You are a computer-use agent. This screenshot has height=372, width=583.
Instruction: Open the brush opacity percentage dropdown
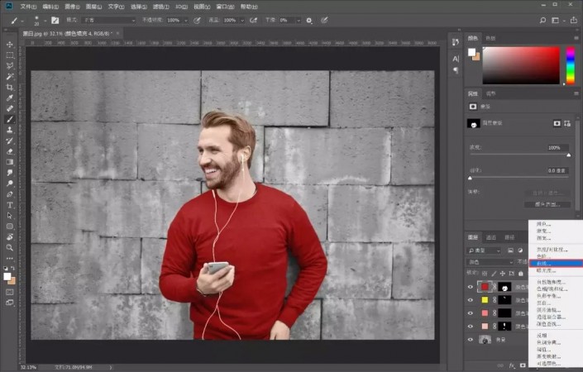tap(184, 20)
